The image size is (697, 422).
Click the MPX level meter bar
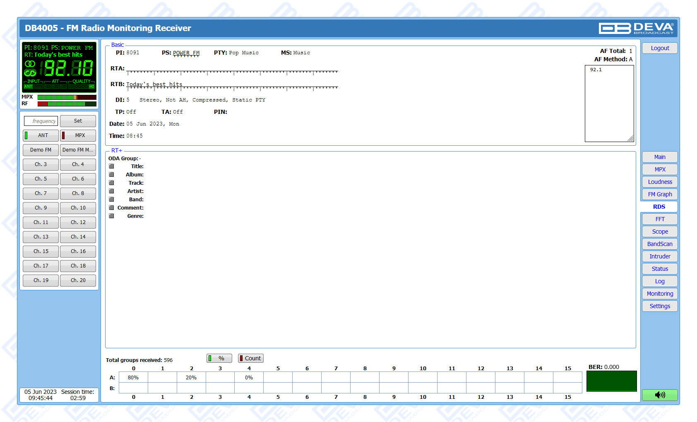(x=67, y=97)
